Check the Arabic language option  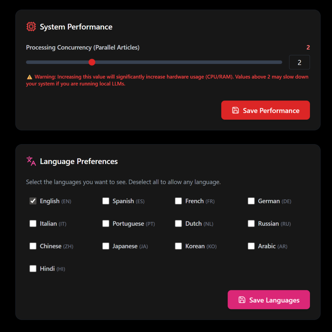251,246
